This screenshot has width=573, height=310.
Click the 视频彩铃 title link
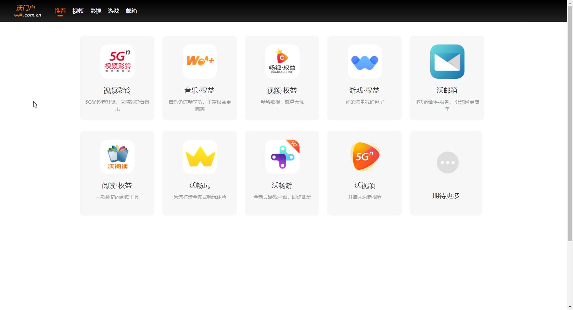pyautogui.click(x=117, y=90)
